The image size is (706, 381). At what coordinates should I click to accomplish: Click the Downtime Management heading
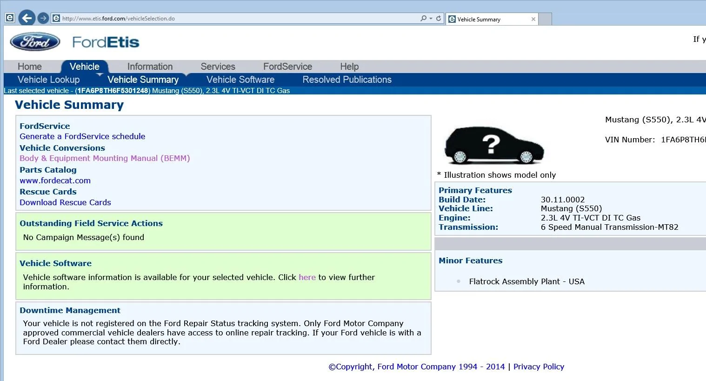[70, 310]
